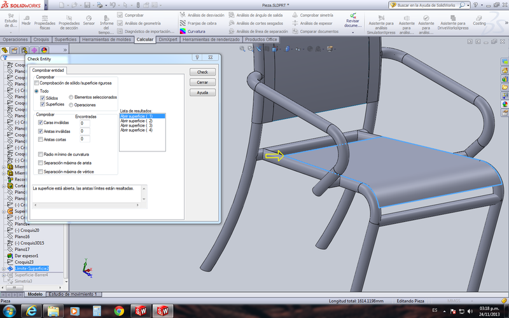Click Save icon in quick toolbar

point(87,5)
